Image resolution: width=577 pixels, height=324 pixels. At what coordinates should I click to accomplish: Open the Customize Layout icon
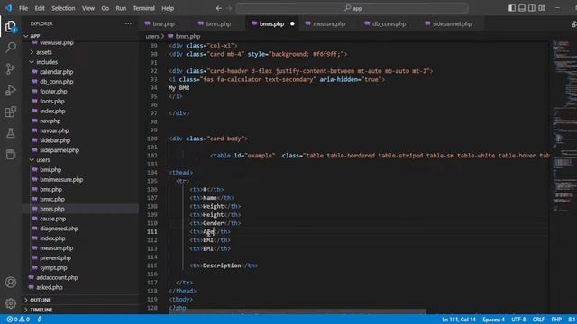click(x=542, y=8)
